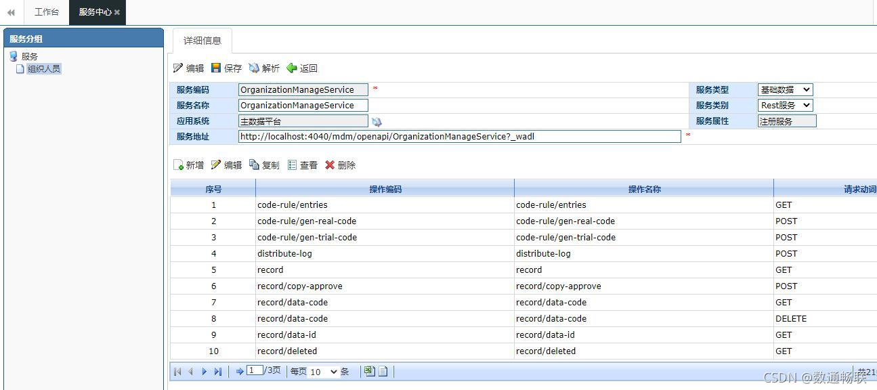Image resolution: width=877 pixels, height=390 pixels.
Task: Click 服务属性 field
Action: tap(787, 121)
